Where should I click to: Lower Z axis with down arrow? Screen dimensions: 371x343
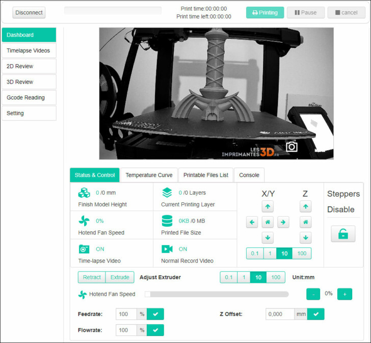click(305, 238)
